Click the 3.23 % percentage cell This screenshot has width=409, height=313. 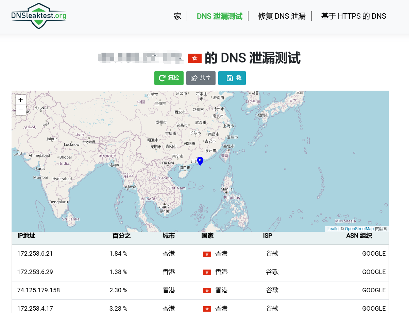pyautogui.click(x=118, y=309)
